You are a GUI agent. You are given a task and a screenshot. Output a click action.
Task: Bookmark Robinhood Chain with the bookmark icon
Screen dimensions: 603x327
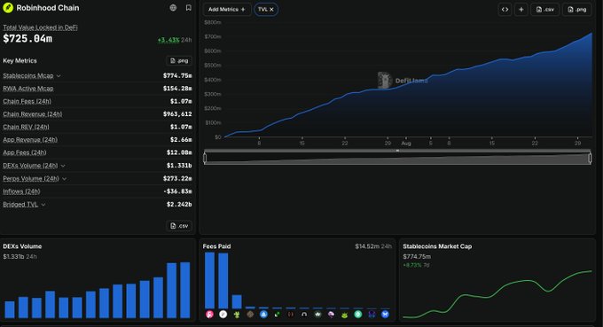[x=188, y=8]
